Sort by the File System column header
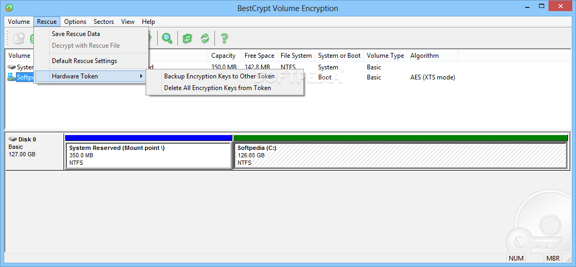576x267 pixels. 296,56
